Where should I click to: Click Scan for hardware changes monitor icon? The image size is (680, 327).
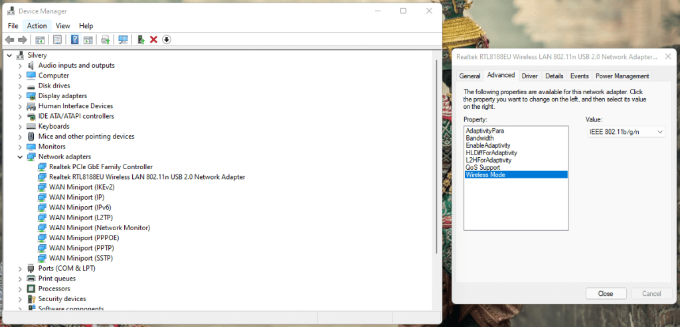point(123,40)
